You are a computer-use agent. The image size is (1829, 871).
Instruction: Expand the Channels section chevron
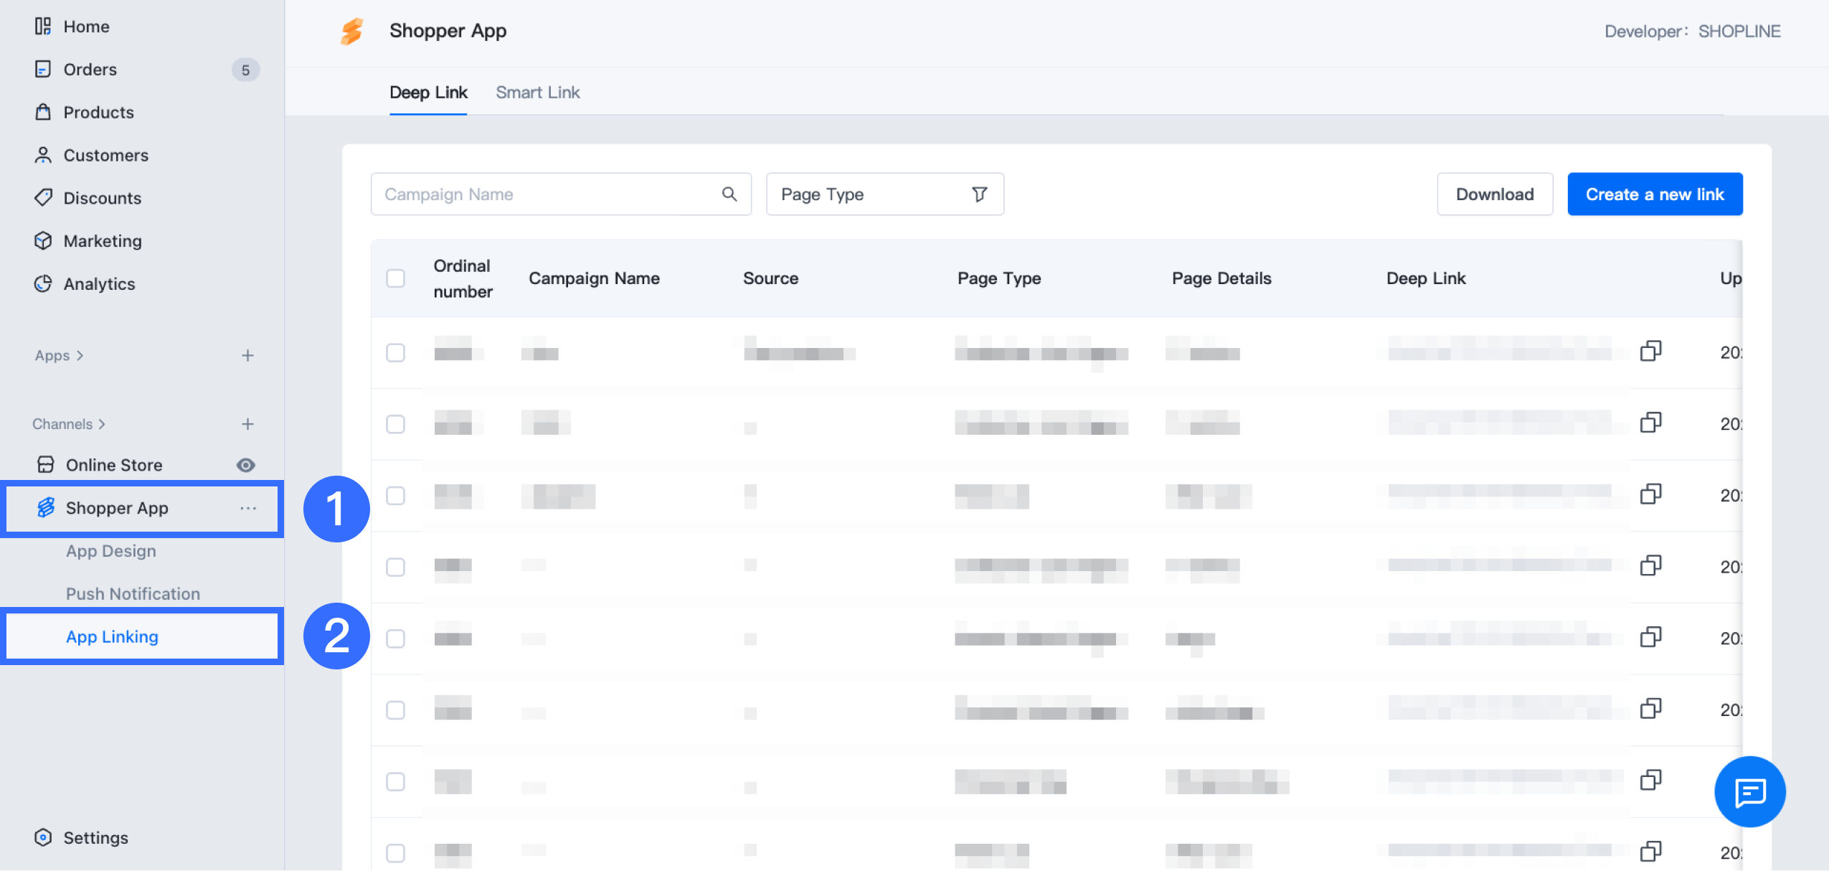coord(102,424)
